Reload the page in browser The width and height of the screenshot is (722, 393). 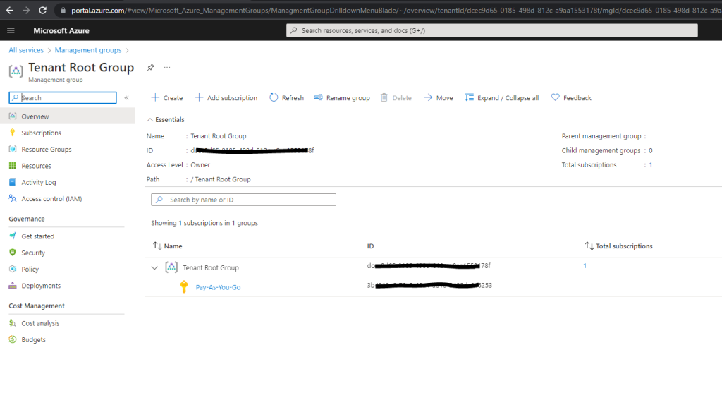point(42,10)
